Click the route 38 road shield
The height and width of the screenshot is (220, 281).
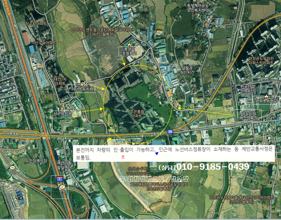click(170, 132)
